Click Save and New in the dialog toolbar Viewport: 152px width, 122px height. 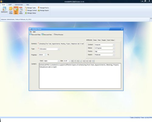point(47,34)
